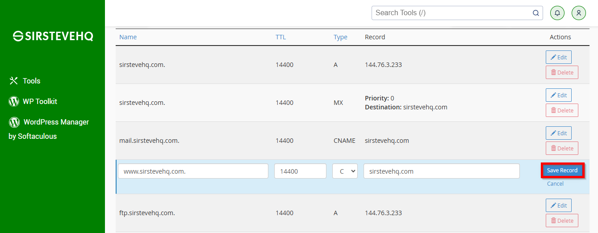The height and width of the screenshot is (233, 598).
Task: Click the WordPress Manager by Softaculous icon
Action: pos(14,122)
